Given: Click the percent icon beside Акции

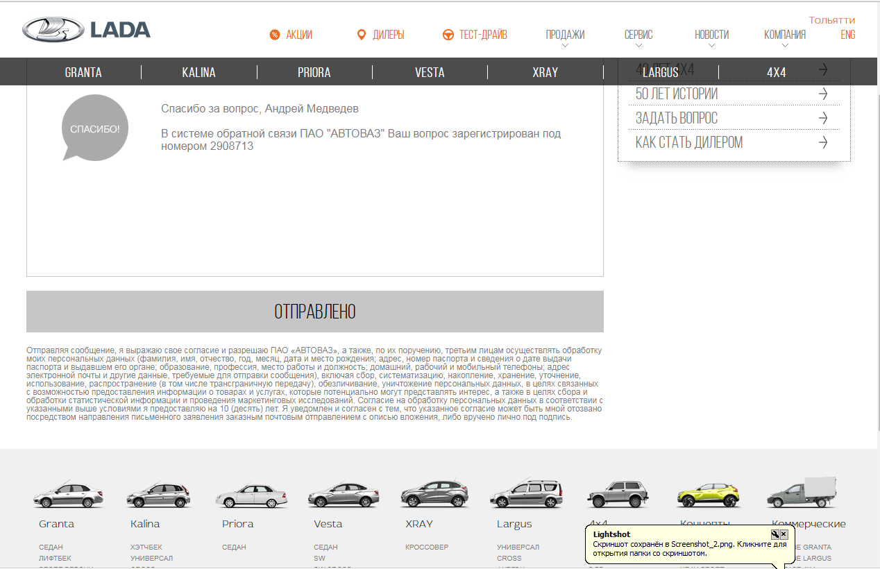Looking at the screenshot, I should (x=275, y=35).
